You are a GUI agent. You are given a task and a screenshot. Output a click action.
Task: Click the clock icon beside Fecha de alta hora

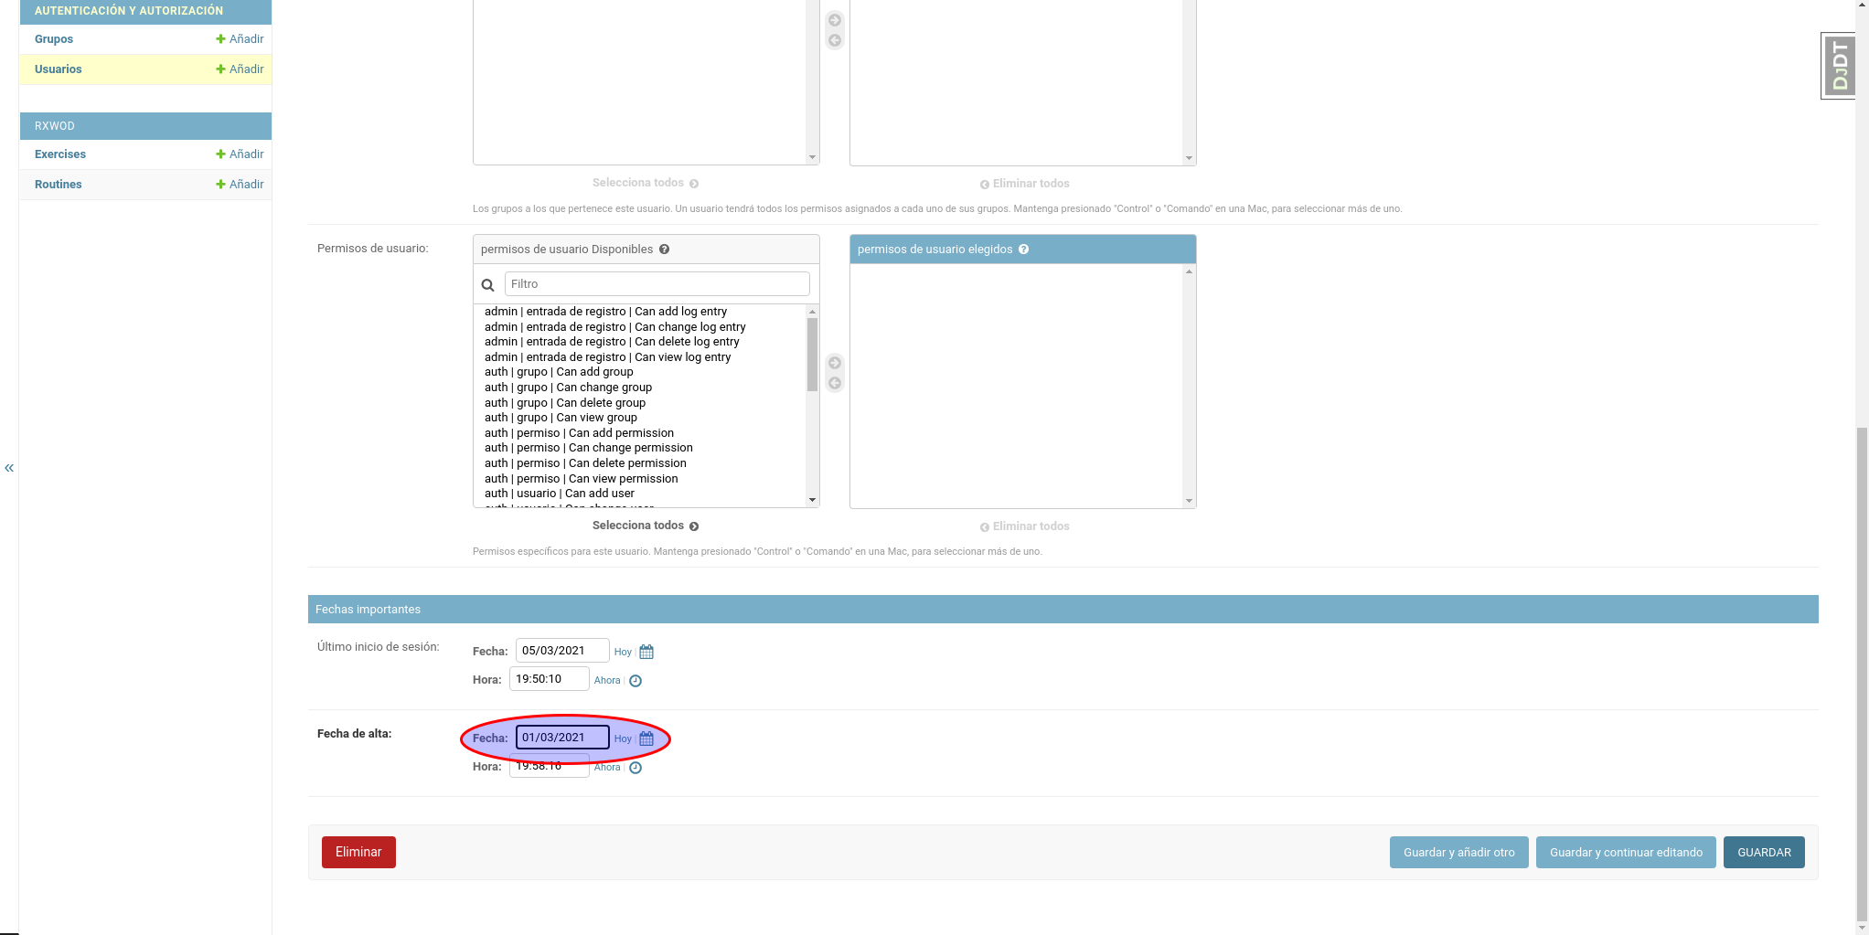tap(635, 768)
